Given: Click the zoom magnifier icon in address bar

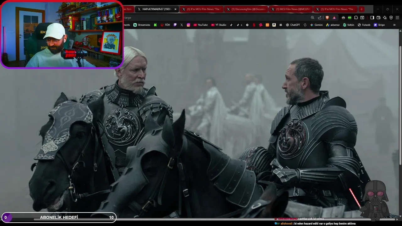Looking at the screenshot, I should point(312,18).
